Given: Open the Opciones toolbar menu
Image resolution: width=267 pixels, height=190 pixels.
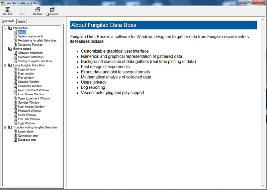Looking at the screenshot, I should [x=52, y=10].
